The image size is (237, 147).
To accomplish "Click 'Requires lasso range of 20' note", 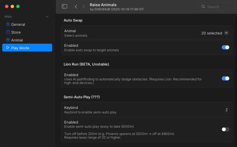I will click(93, 137).
